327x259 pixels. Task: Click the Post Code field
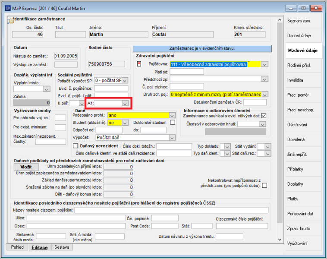pos(165,226)
